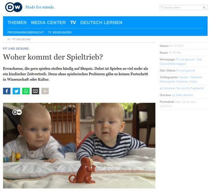Go to PROGRAMMÜBERSICHT submenu

point(26,32)
